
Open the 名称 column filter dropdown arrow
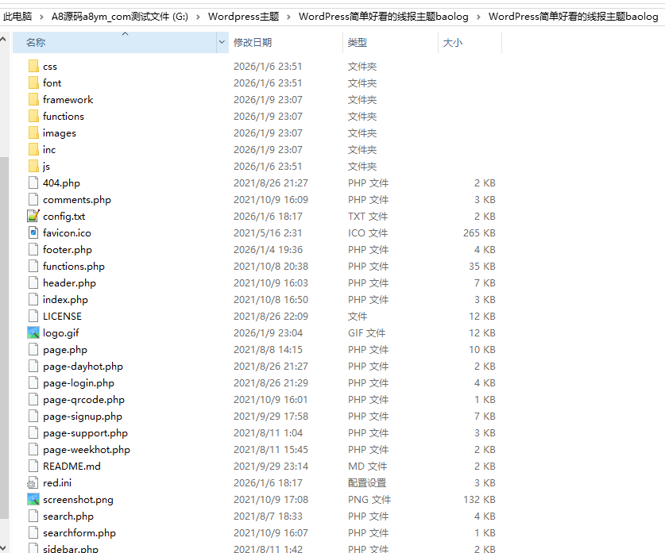coord(222,43)
